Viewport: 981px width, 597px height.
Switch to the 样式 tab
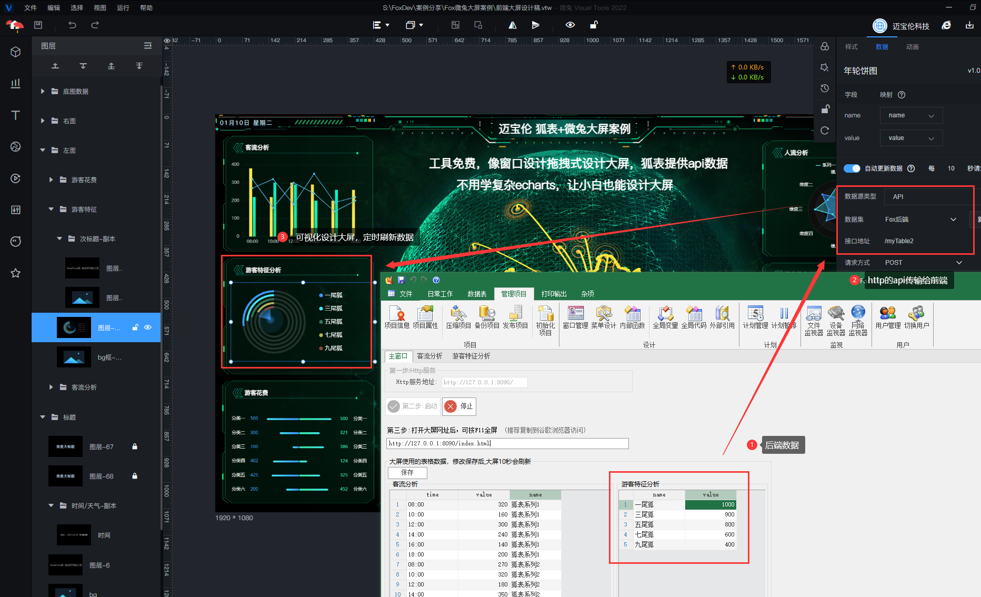[x=852, y=47]
